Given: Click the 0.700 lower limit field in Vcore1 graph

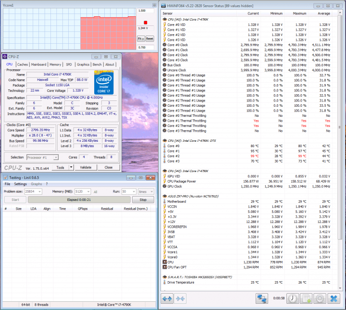Looking at the screenshot, I should [146, 47].
